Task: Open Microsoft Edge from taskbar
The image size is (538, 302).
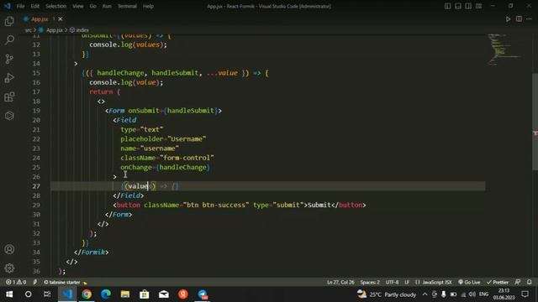Action: (x=106, y=294)
